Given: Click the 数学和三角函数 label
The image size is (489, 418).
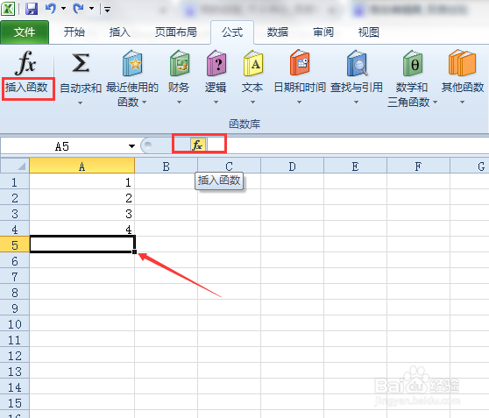Looking at the screenshot, I should (410, 95).
